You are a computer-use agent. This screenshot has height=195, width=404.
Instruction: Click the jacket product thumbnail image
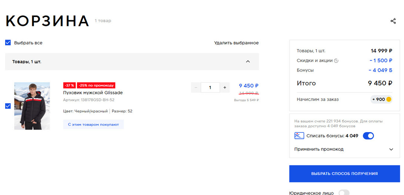32,106
